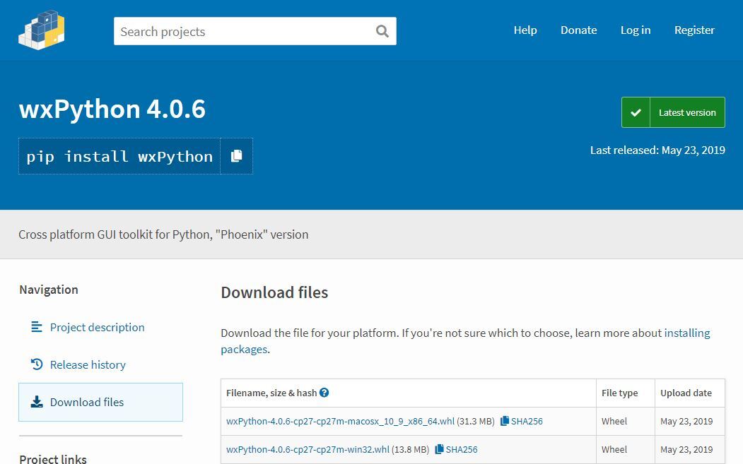
Task: Click upload date of macosx wheel row
Action: 686,421
